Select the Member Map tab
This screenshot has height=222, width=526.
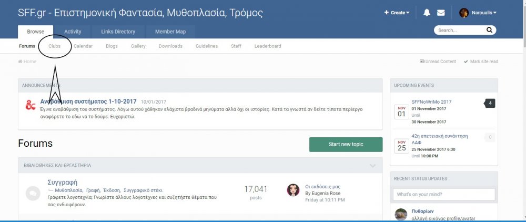170,32
